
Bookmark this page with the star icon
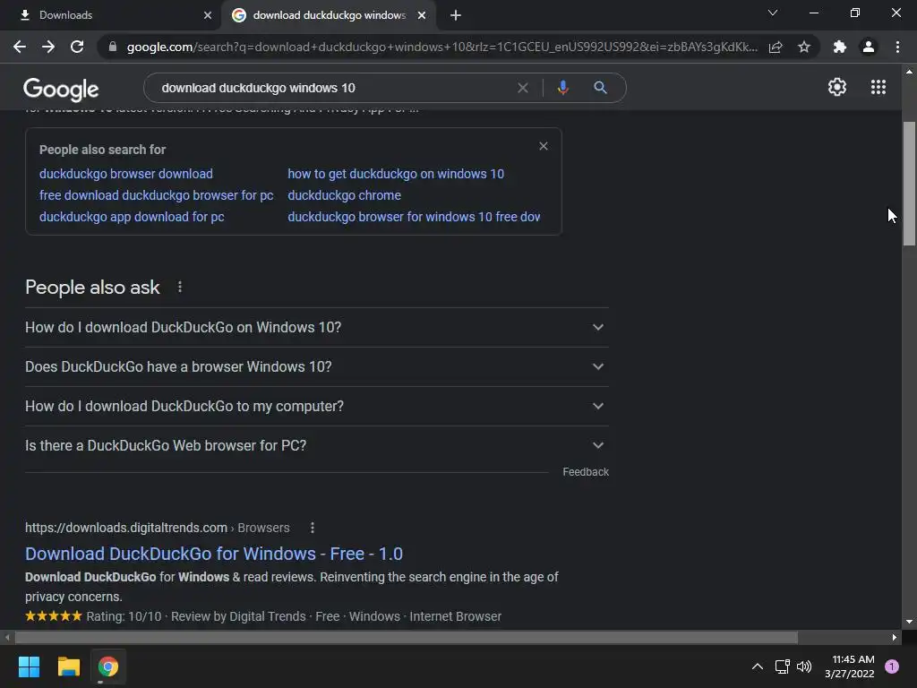pos(804,47)
